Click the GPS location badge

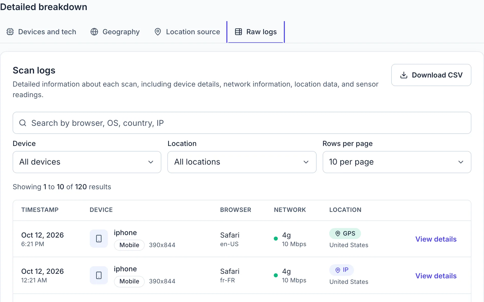[345, 234]
